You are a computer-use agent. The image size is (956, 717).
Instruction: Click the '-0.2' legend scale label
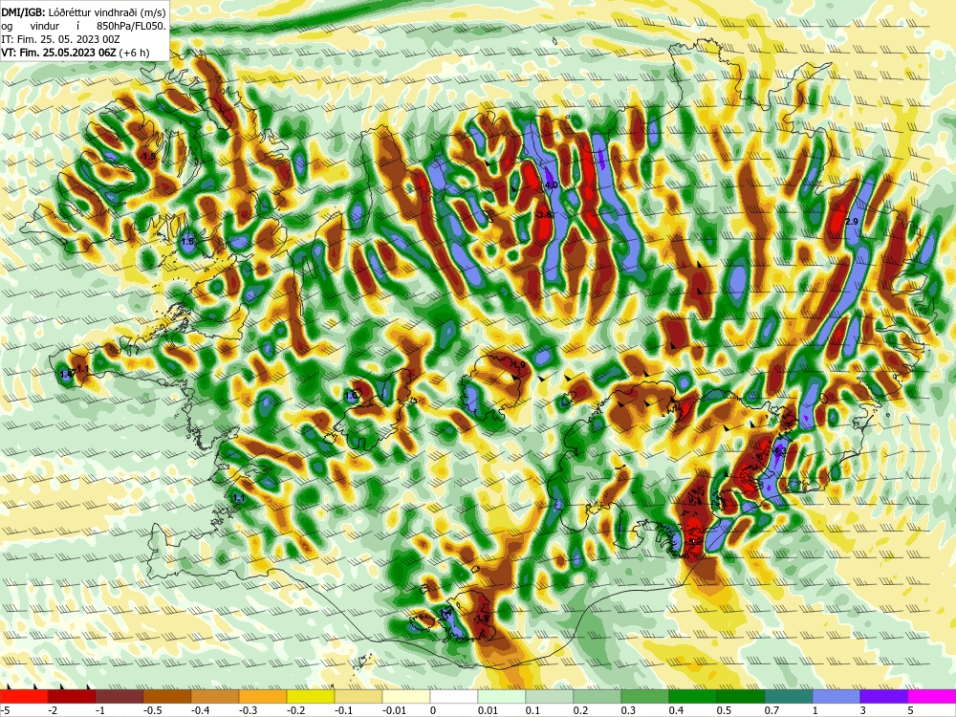[x=295, y=710]
